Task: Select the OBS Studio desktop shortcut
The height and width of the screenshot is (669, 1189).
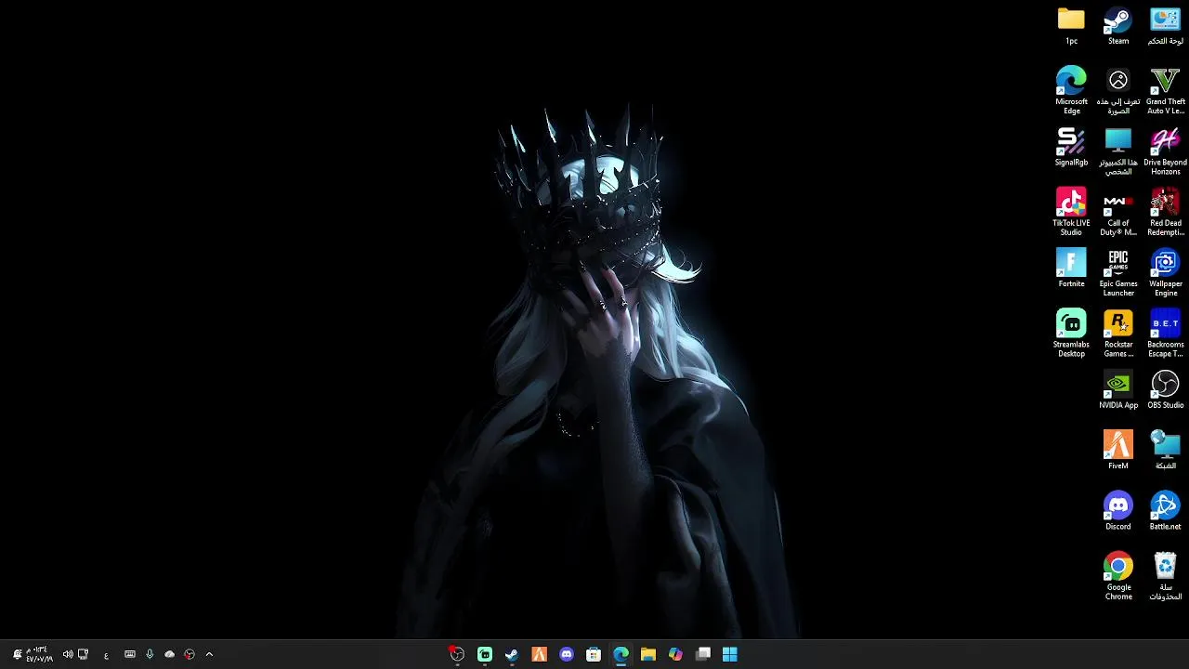Action: click(1165, 389)
